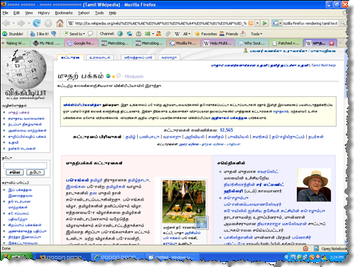
Task: Switch to Untitled Windows taskbar item
Action: (172, 257)
